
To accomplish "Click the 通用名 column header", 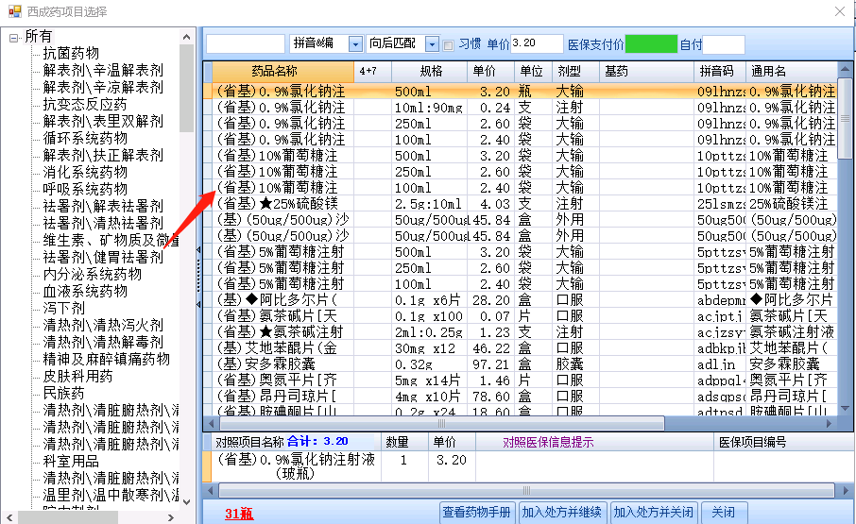I will click(791, 72).
